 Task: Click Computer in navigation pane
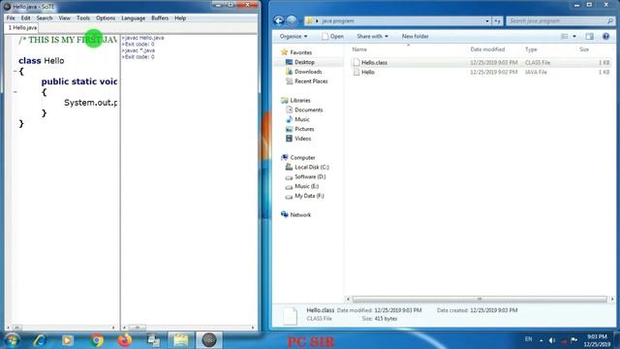tap(298, 157)
